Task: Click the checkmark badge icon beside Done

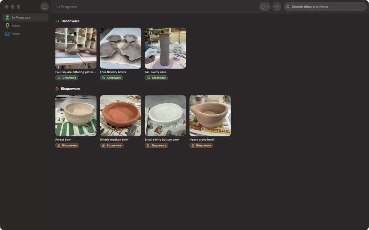Action: point(7,34)
